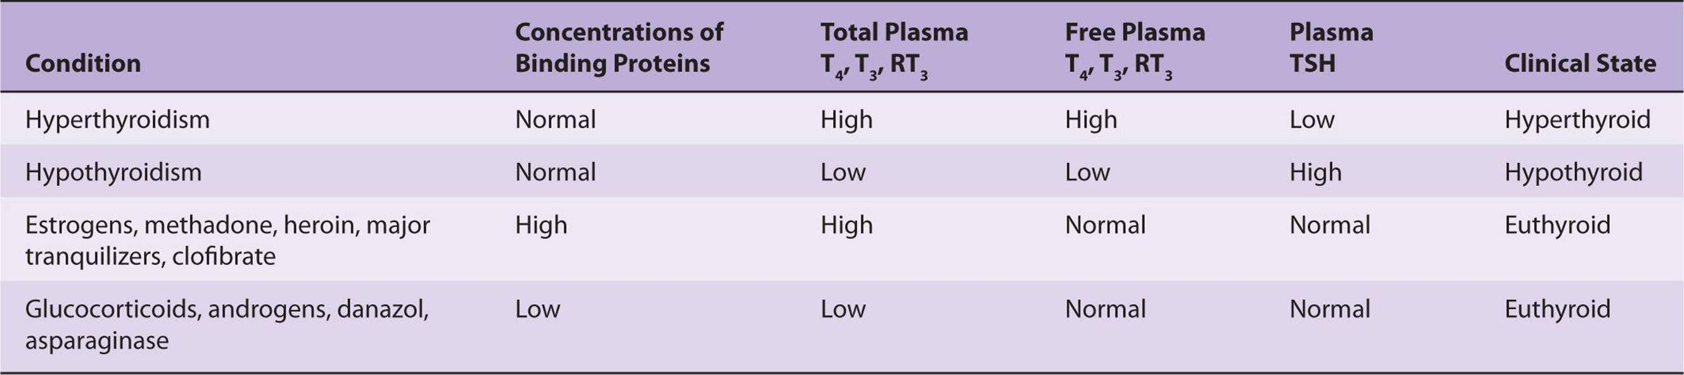Image resolution: width=1684 pixels, height=375 pixels.
Task: Click the Hyperthyroid clinical state cell
Action: click(x=1577, y=120)
